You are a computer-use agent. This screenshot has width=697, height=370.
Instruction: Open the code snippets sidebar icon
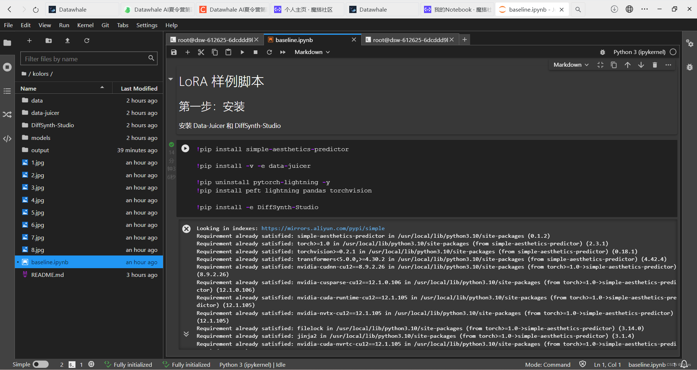[7, 139]
